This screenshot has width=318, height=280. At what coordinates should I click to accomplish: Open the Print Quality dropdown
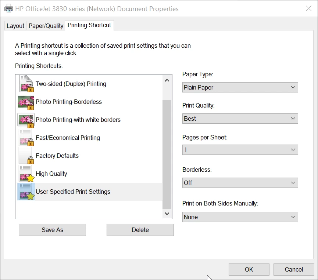[x=240, y=119]
